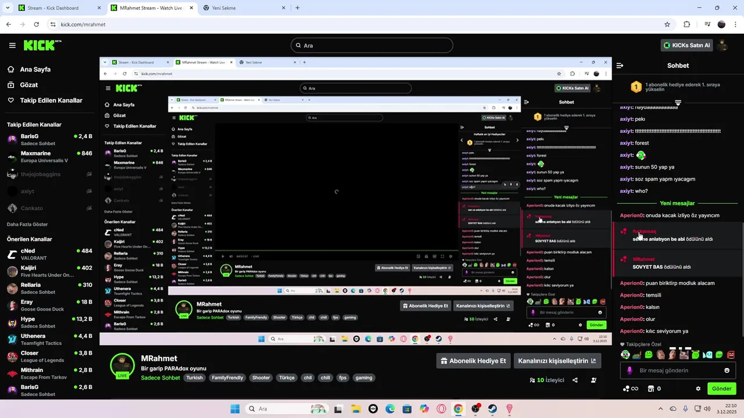Click the Chrome address bar
Screen dimensions: 744x418
pos(360,24)
